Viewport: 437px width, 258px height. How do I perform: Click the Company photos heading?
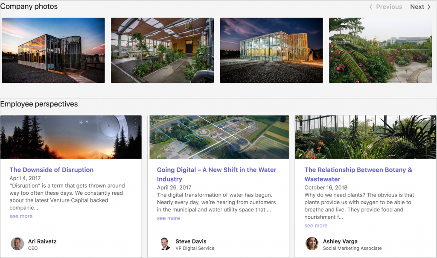(29, 6)
